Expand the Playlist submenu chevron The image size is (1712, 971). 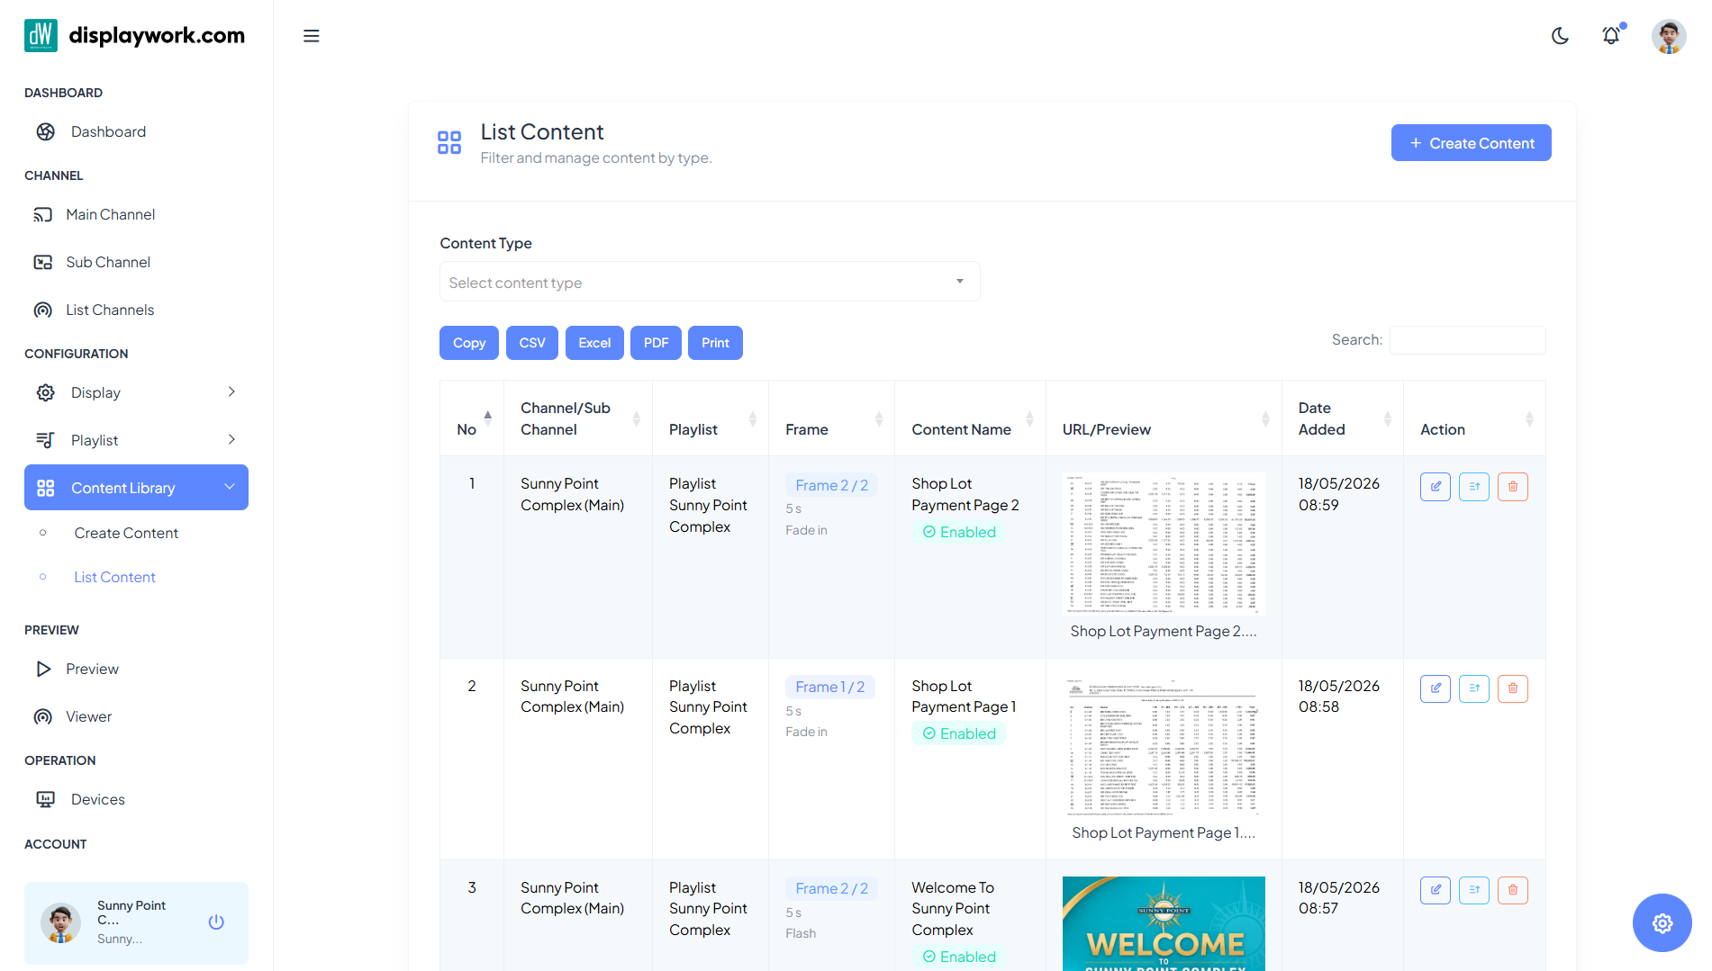pyautogui.click(x=231, y=440)
